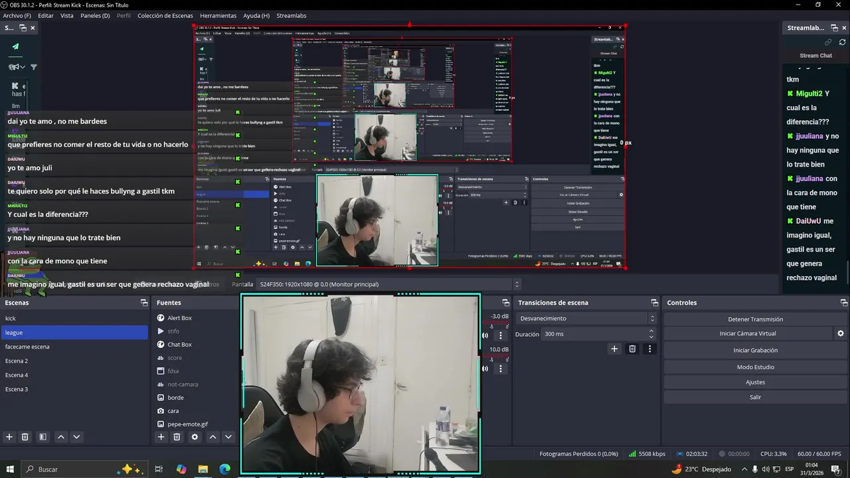Delete the scene transition with the trash icon
850x478 pixels.
point(632,349)
